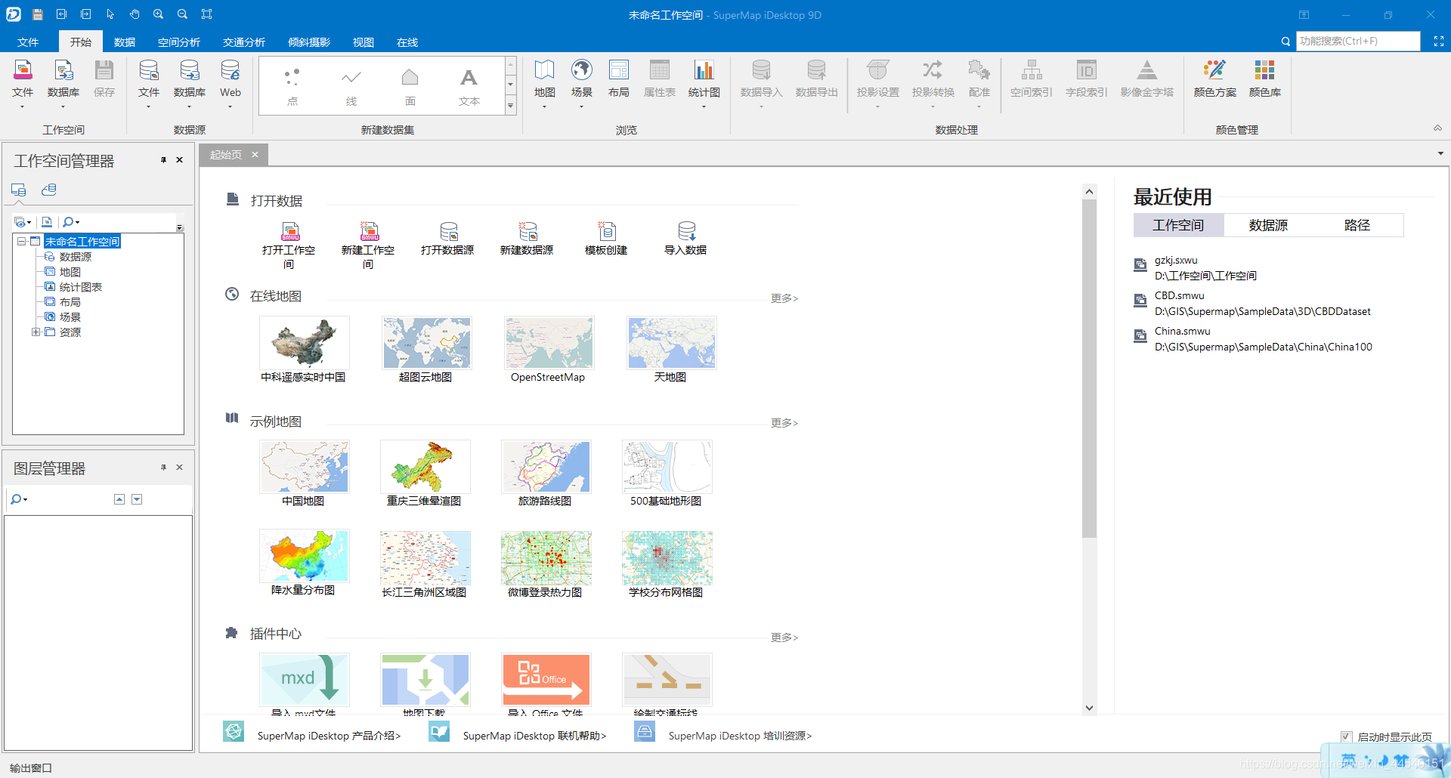Click 更多 beside 在线地图
This screenshot has height=778, width=1451.
[x=784, y=298]
